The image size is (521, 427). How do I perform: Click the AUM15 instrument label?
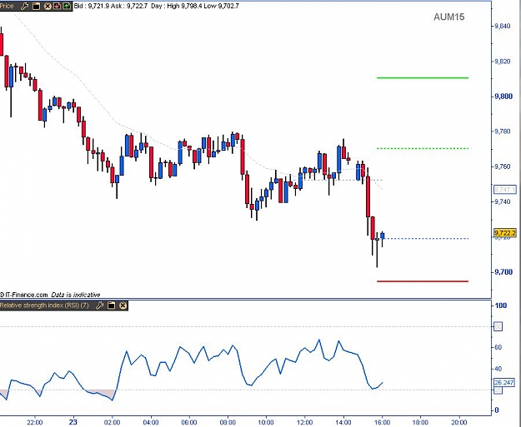pos(449,17)
